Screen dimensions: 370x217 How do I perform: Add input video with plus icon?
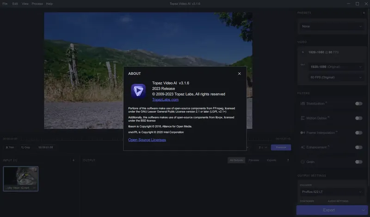[x=74, y=160]
